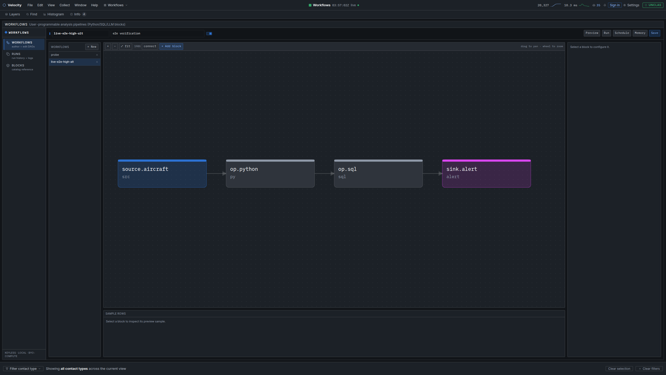Click the UNCLAS classification badge

click(x=653, y=5)
